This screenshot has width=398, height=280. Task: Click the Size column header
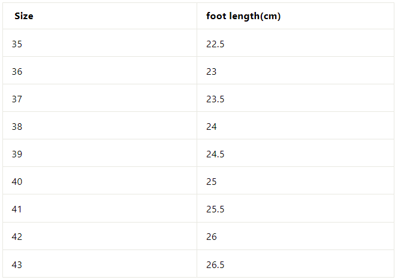(24, 16)
